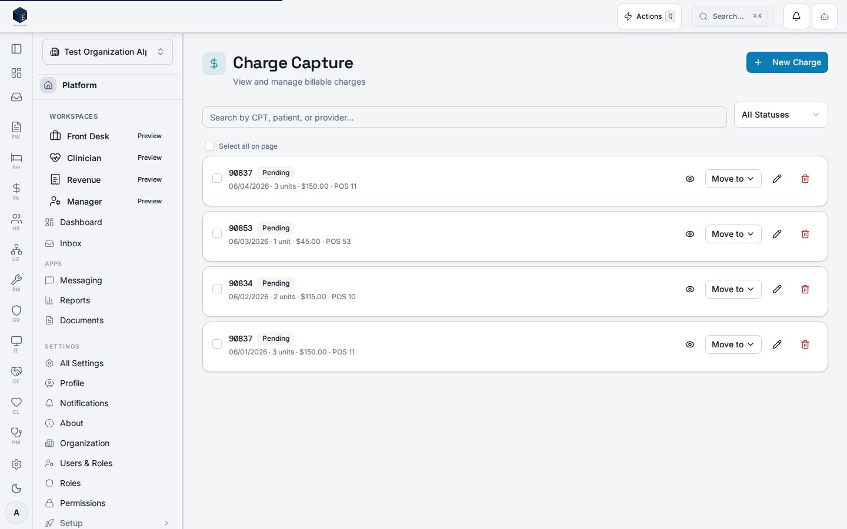
Task: Open Documents app
Action: click(x=108, y=320)
